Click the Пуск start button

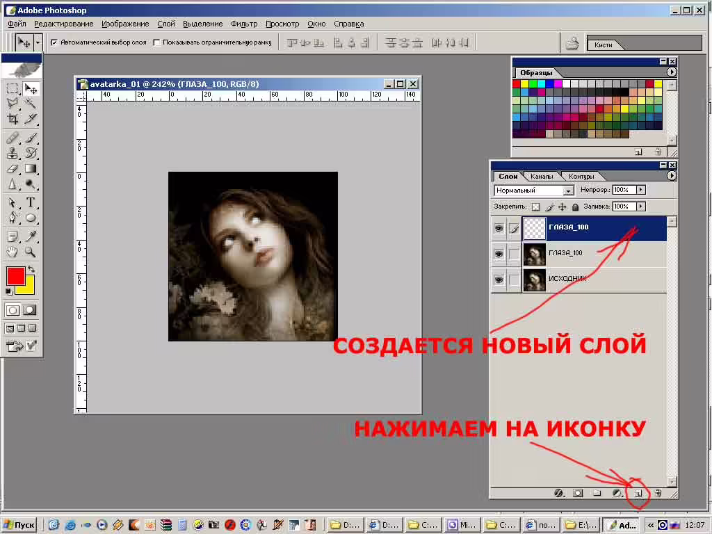pos(19,525)
